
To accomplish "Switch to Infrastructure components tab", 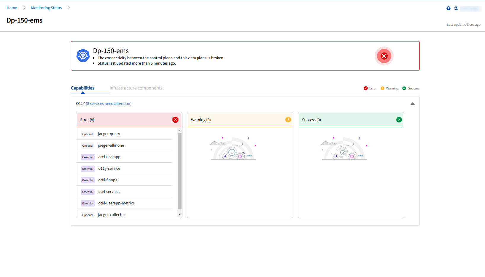I will point(136,88).
